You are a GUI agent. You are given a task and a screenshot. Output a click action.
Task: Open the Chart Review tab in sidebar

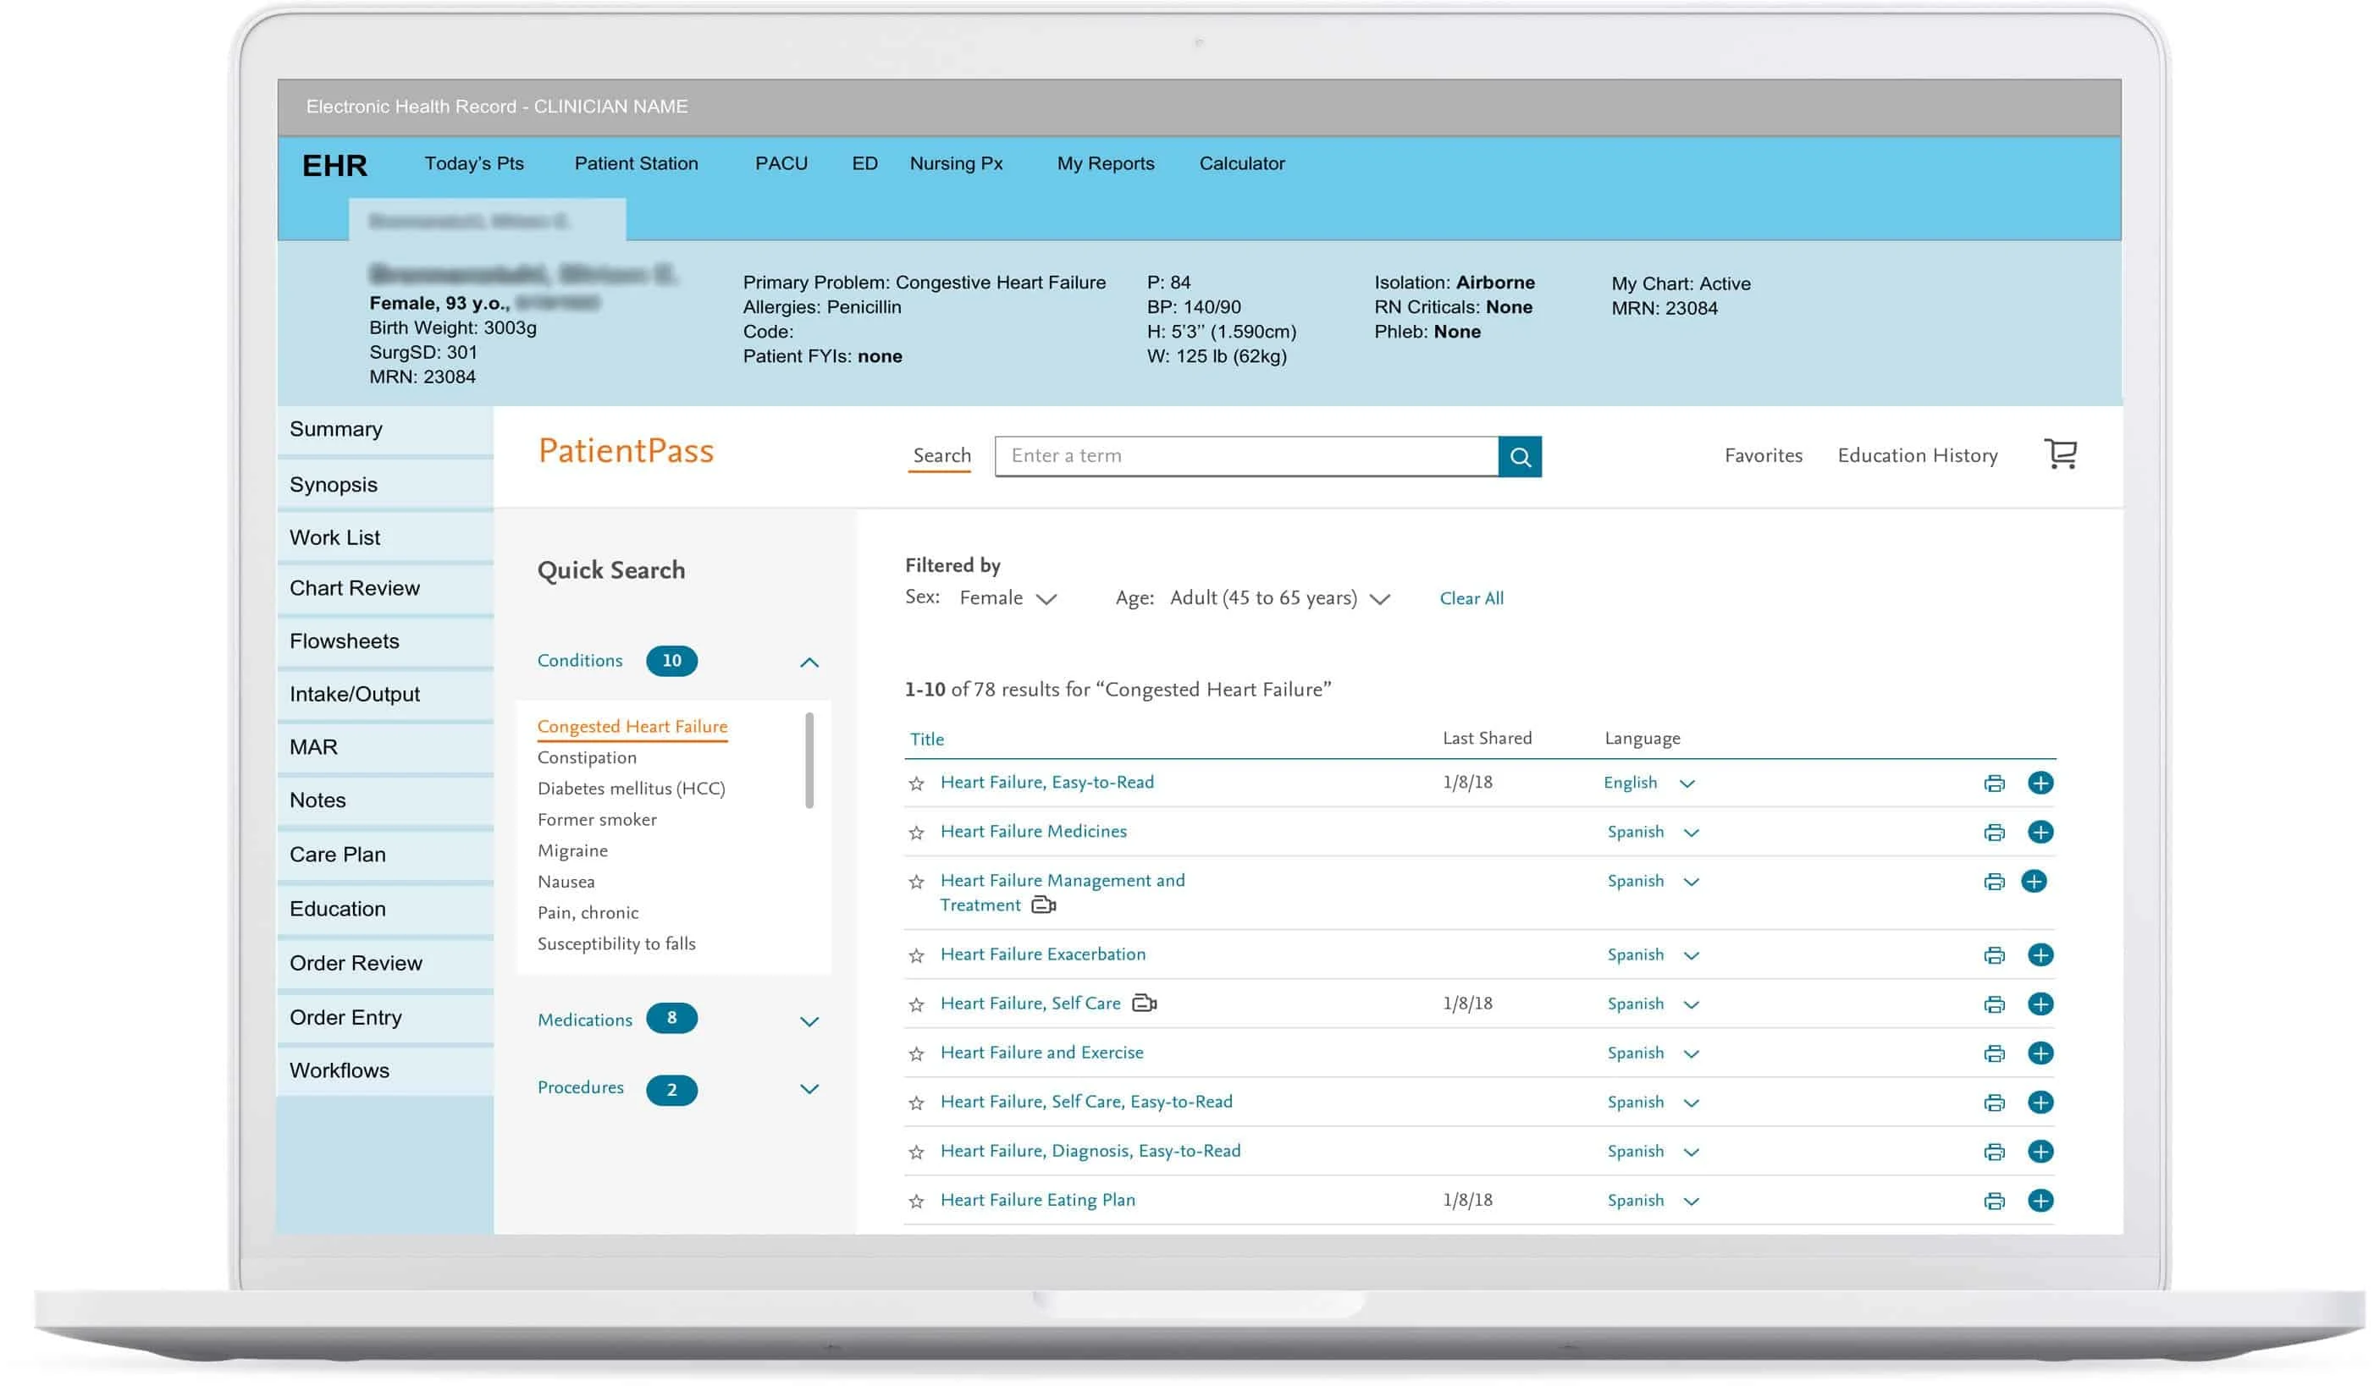point(351,589)
